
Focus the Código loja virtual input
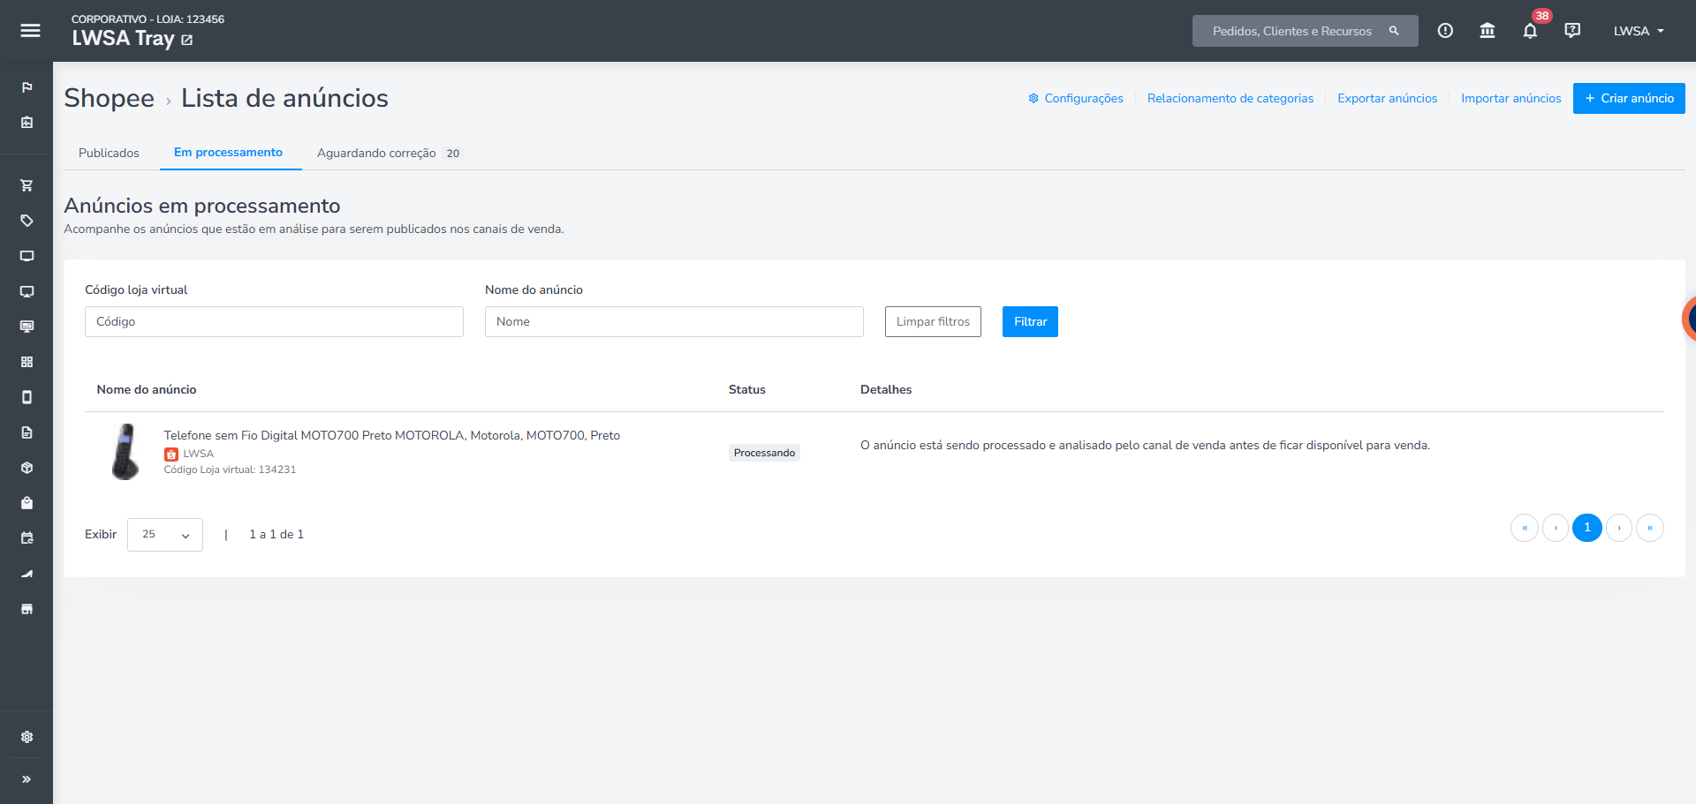pos(274,321)
